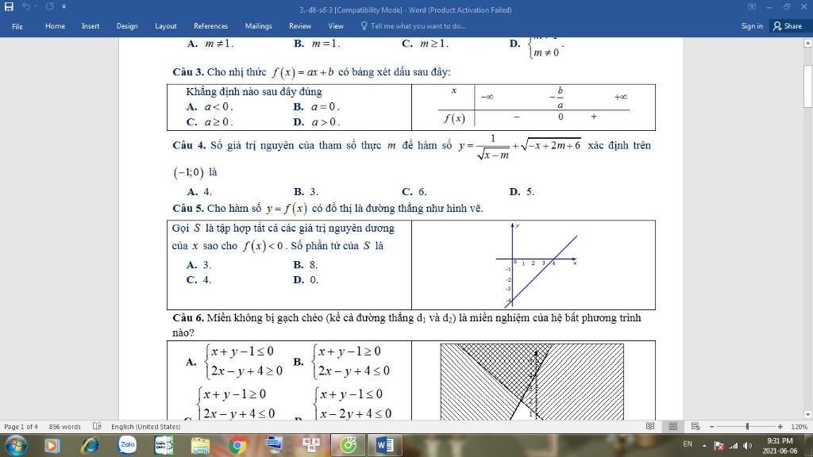Open the keyboard-shaped taskbar app icon
813x457 pixels.
tap(274, 445)
